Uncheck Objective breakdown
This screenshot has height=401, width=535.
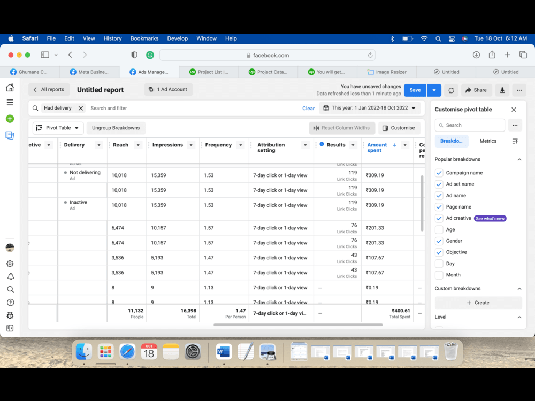[x=439, y=252]
